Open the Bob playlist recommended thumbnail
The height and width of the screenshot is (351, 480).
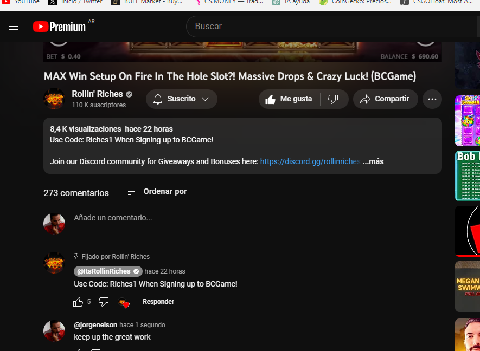tap(468, 176)
